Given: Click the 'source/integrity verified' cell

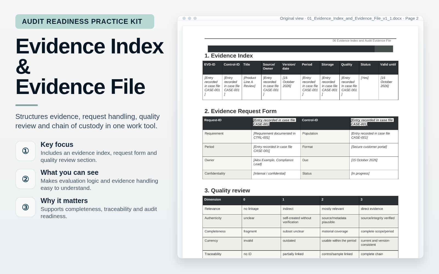Looking at the screenshot, I should pos(379,221).
